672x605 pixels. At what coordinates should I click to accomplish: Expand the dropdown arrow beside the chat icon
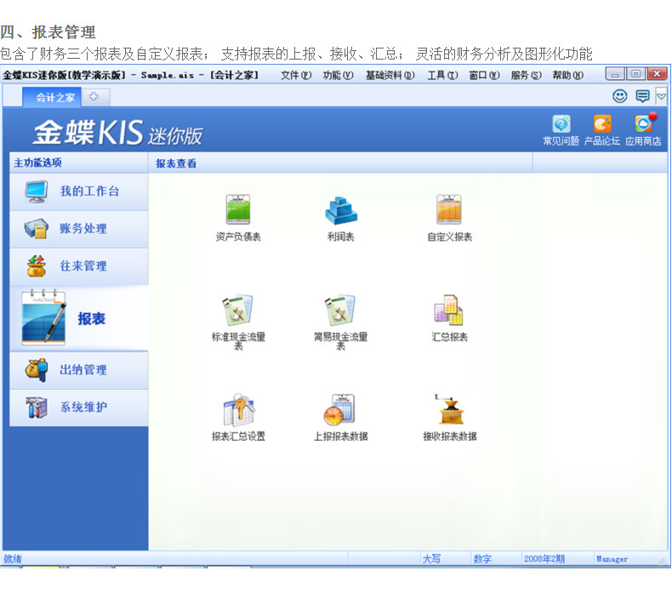pos(661,96)
